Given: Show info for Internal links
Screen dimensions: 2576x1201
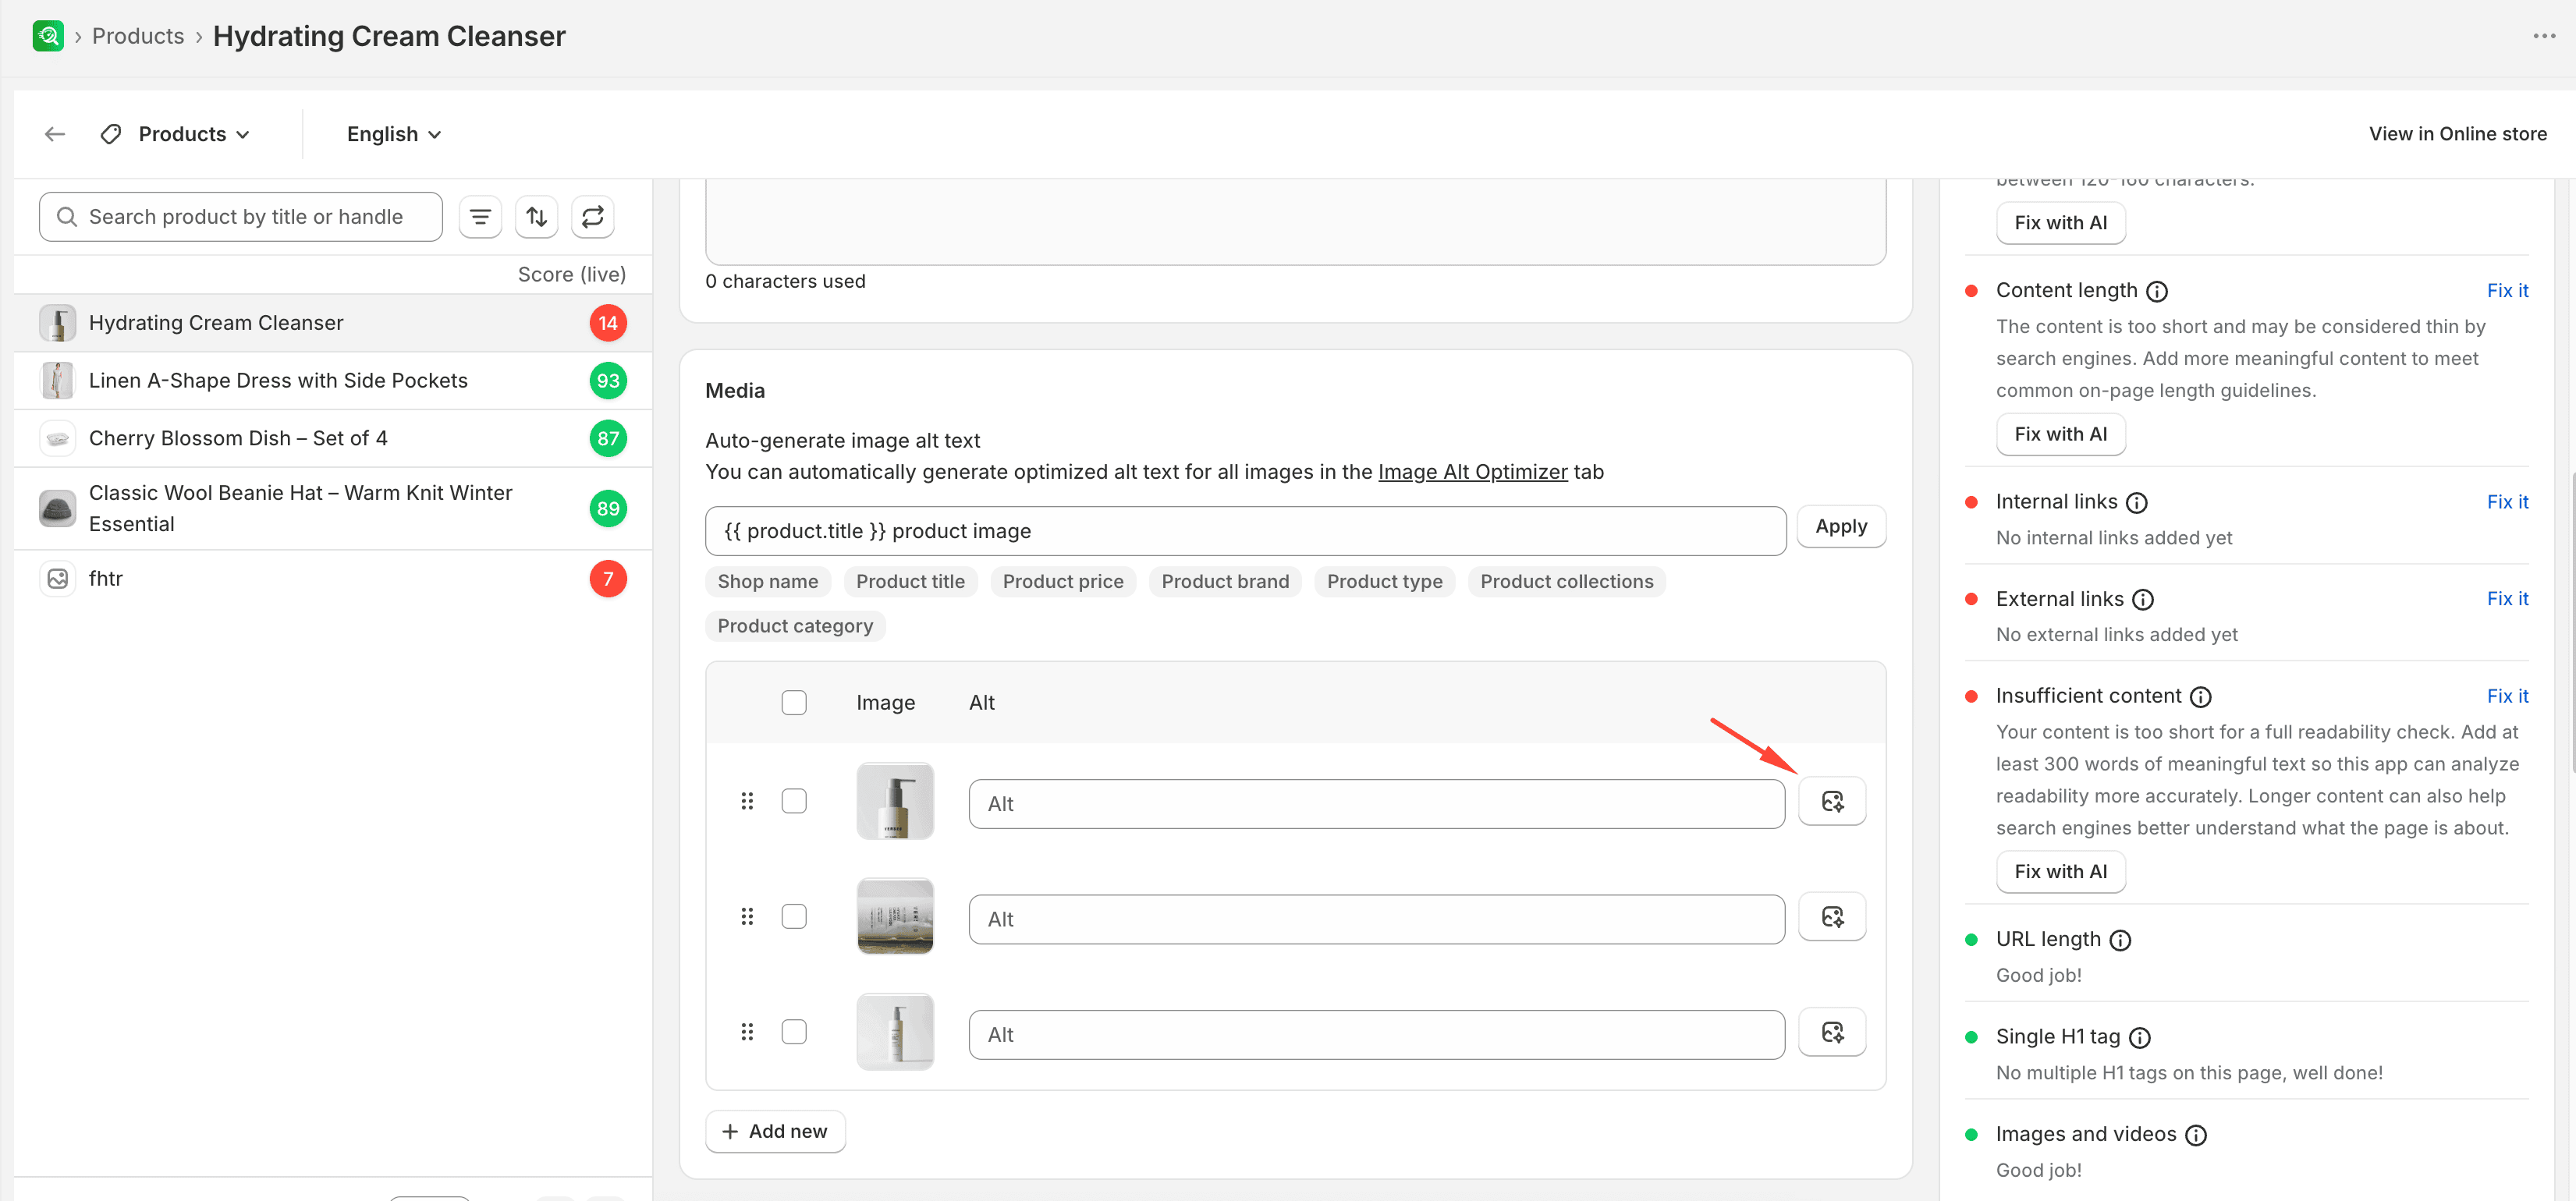Looking at the screenshot, I should click(x=2137, y=502).
